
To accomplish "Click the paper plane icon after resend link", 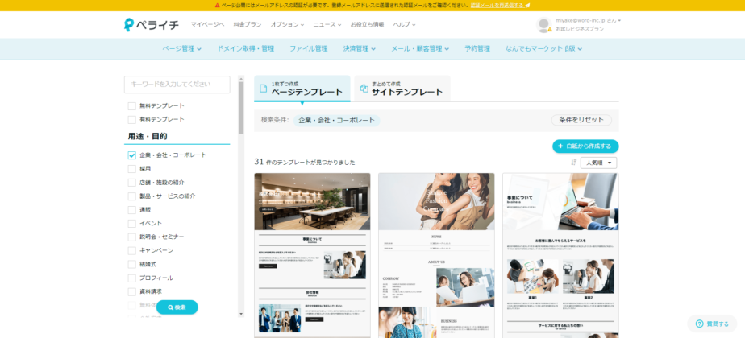I will (527, 5).
